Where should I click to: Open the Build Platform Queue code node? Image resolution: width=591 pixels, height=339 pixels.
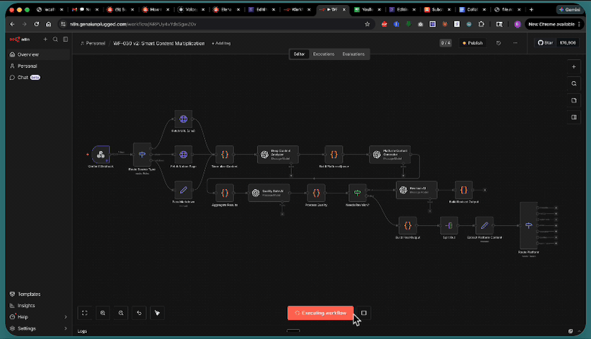pos(334,155)
